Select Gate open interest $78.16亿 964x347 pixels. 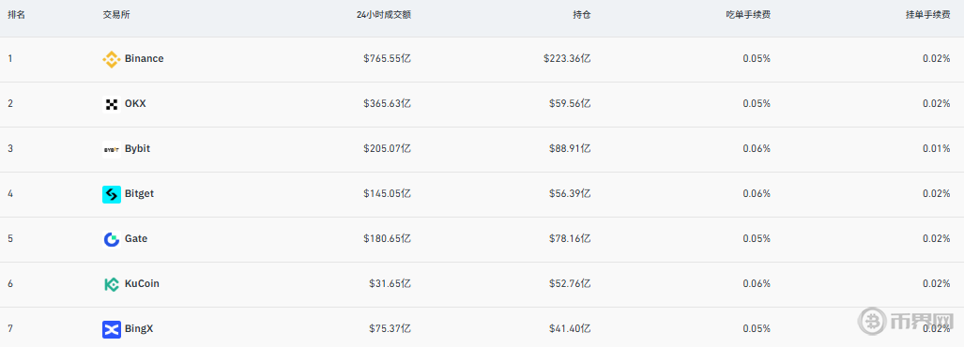(x=570, y=239)
